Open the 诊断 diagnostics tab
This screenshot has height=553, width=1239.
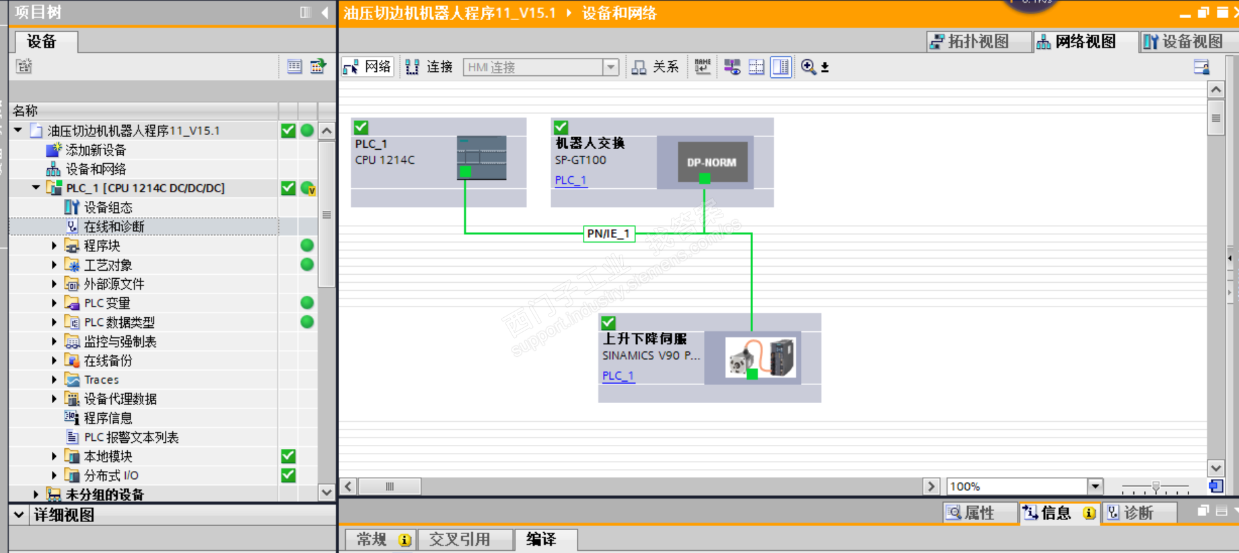click(x=1139, y=513)
